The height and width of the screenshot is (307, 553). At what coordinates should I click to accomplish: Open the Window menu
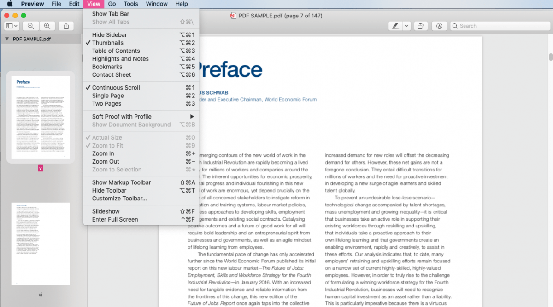click(x=157, y=4)
